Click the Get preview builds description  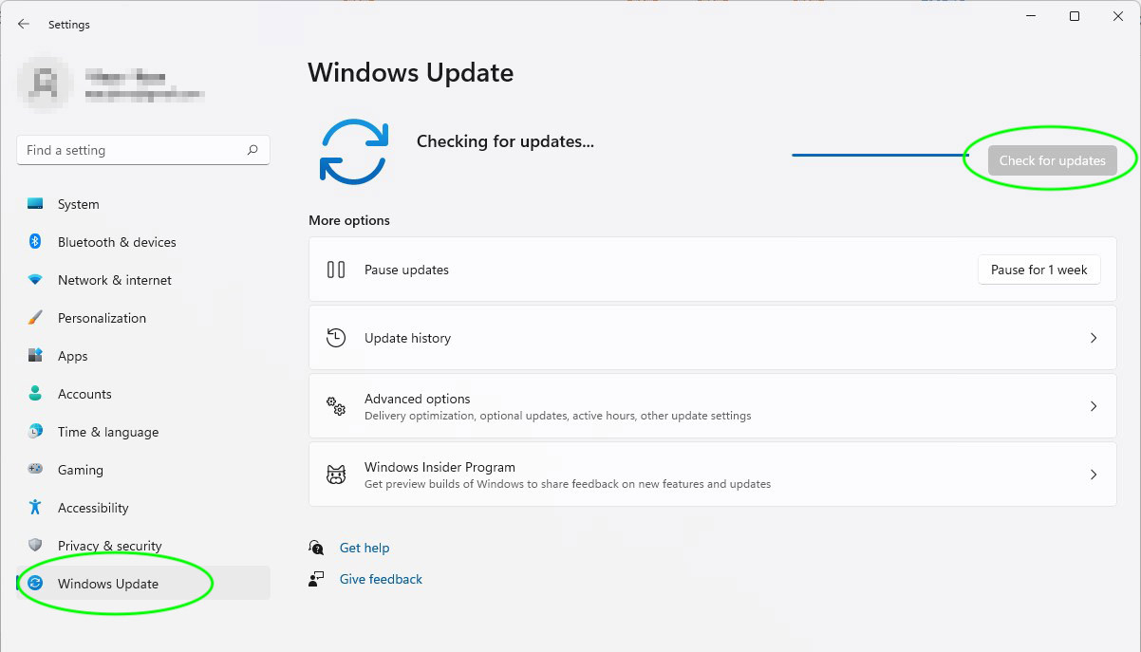point(568,484)
